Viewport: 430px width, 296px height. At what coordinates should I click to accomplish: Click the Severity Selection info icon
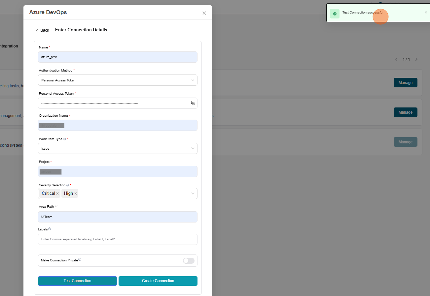68,185
